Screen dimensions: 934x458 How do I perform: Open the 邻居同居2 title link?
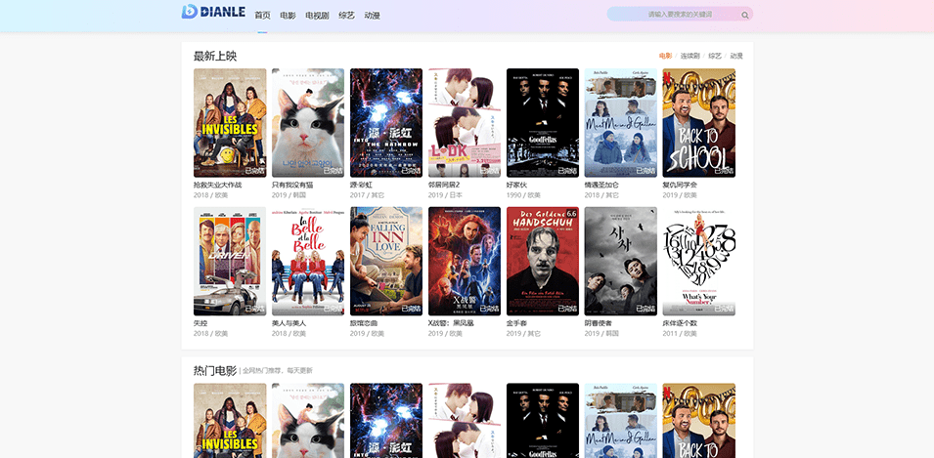tap(444, 185)
